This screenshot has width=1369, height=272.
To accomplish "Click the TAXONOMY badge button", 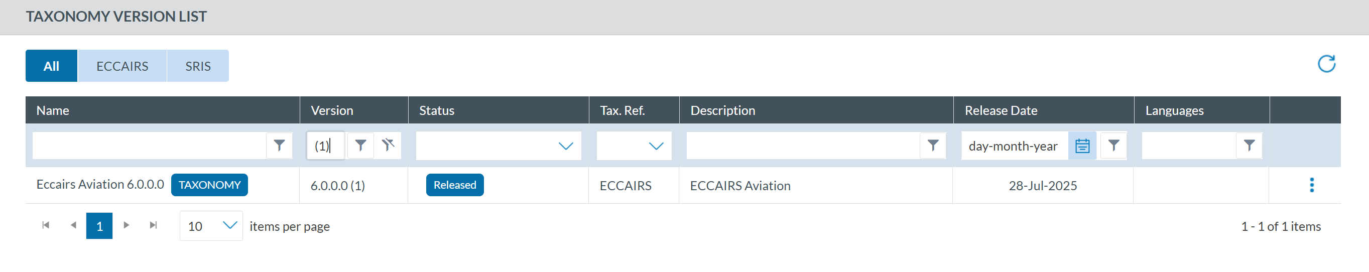I will pos(209,185).
